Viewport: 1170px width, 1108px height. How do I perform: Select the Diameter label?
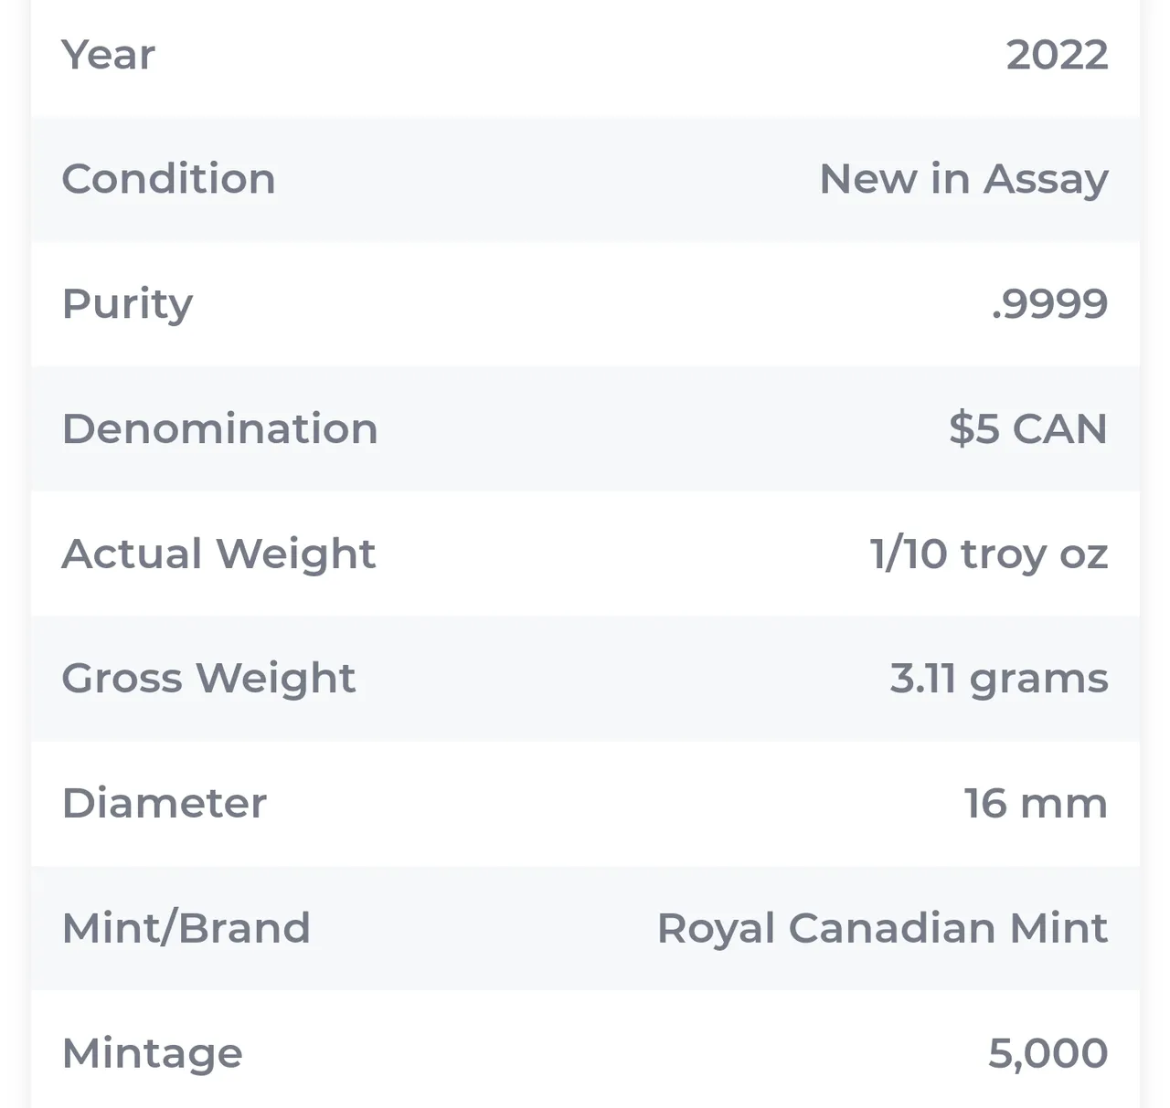(x=164, y=804)
